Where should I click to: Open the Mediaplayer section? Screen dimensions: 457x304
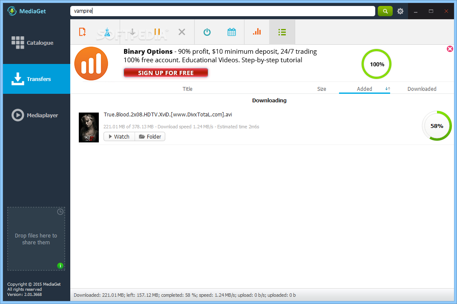click(37, 115)
